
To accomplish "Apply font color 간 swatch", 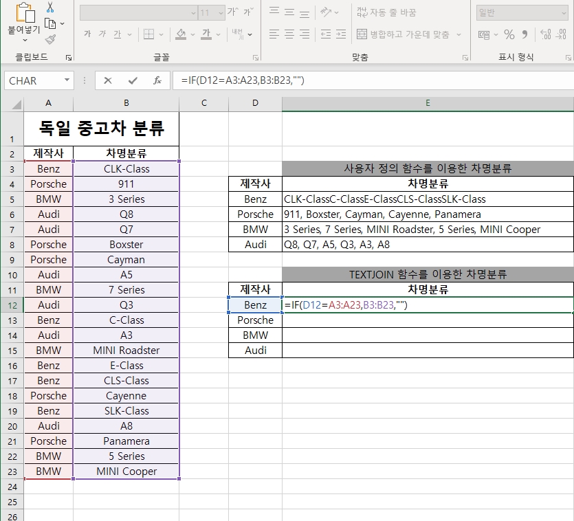I will [x=206, y=34].
